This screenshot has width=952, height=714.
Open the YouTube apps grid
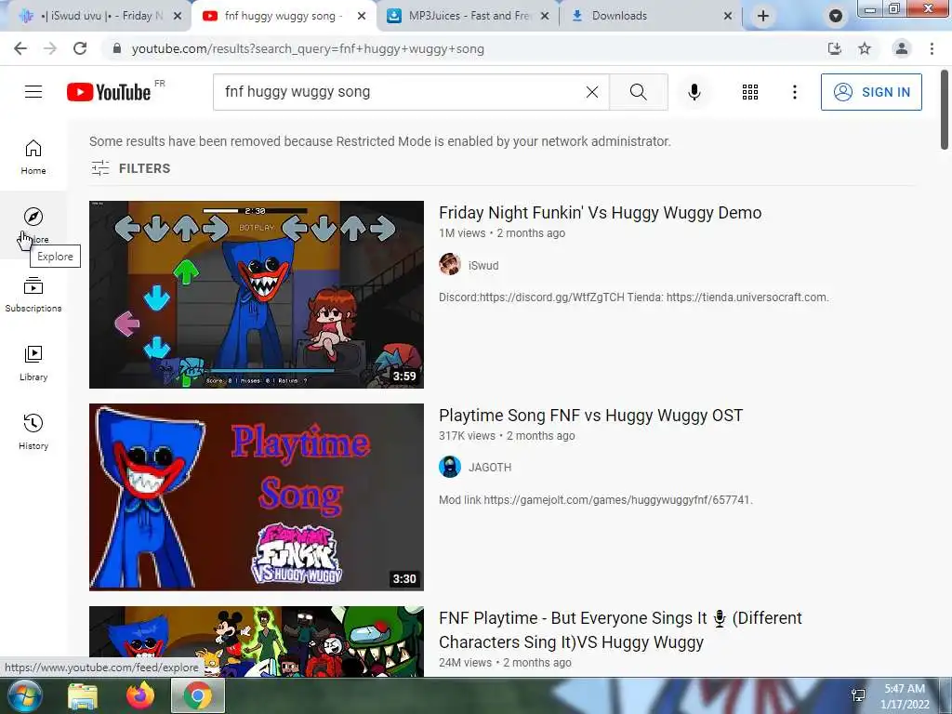pos(750,92)
